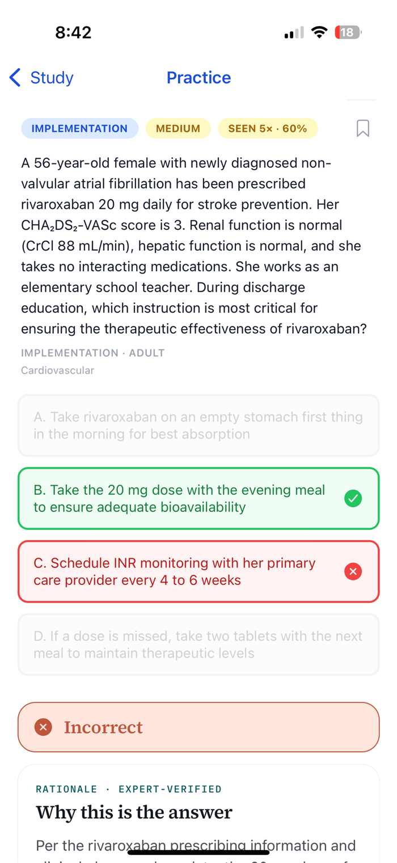Open the Why this is the answer rationale
The height and width of the screenshot is (863, 397).
tap(134, 813)
